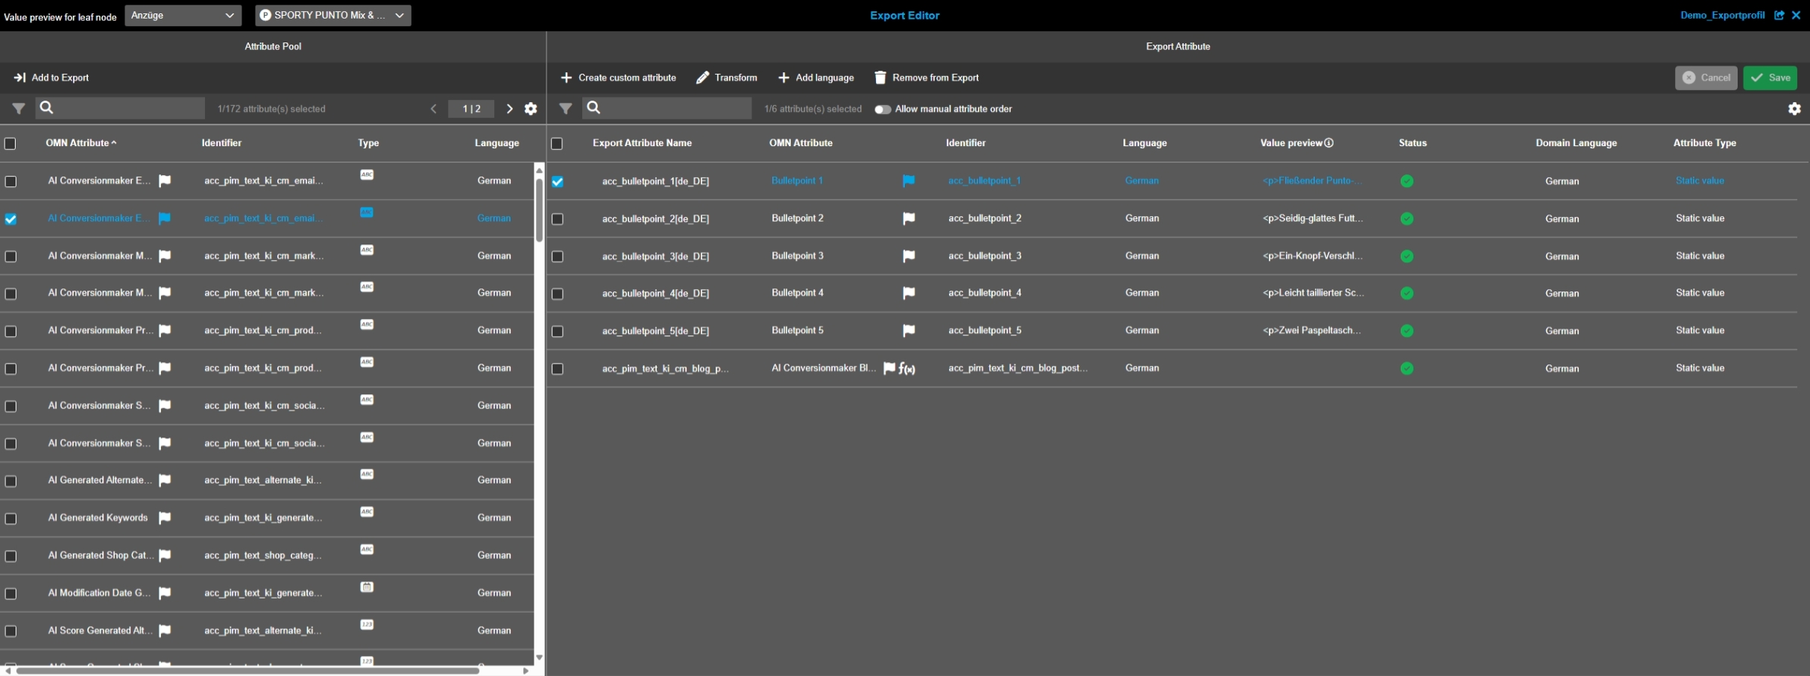
Task: Check the acc_bulletpoint_4[de_DE] row checkbox
Action: pos(557,294)
